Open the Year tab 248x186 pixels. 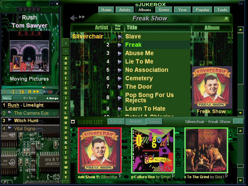click(x=183, y=10)
